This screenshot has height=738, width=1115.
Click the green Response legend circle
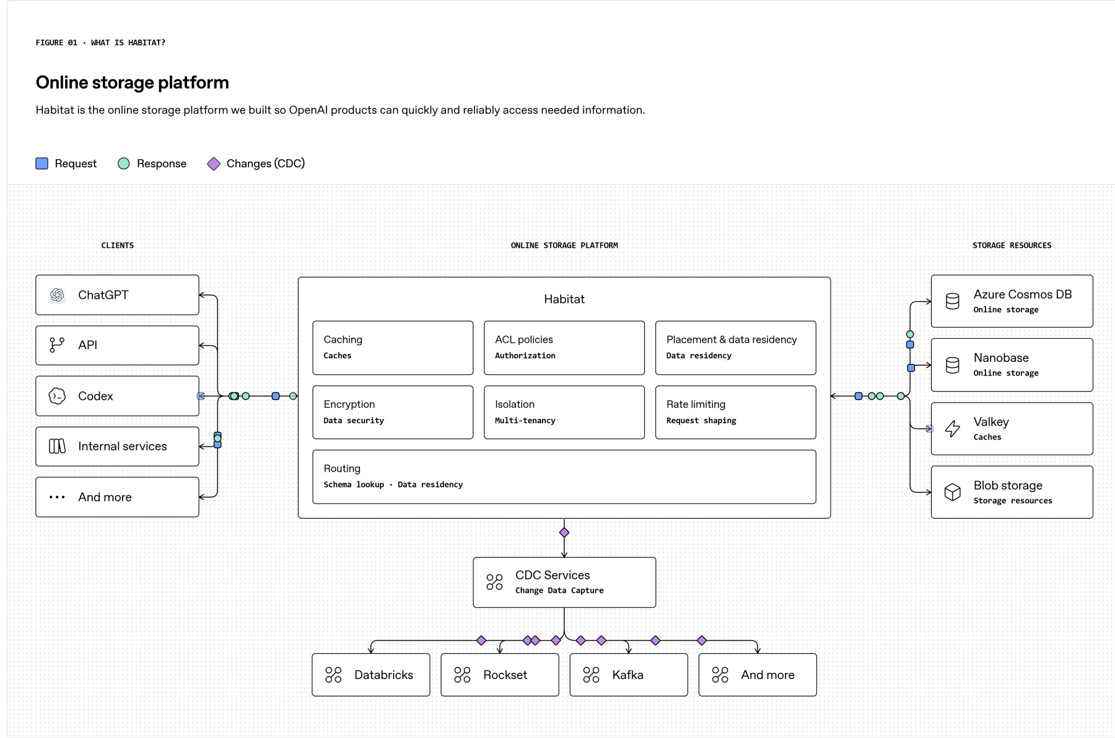coord(124,164)
